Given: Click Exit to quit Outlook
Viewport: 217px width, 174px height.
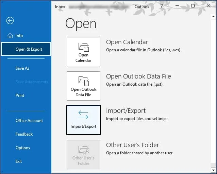Looking at the screenshot, I should tap(19, 161).
